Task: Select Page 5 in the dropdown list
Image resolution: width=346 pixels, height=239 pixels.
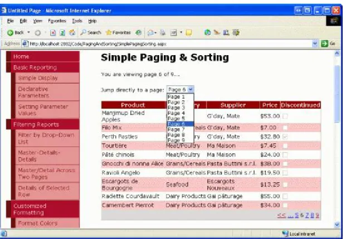Action: click(x=180, y=119)
